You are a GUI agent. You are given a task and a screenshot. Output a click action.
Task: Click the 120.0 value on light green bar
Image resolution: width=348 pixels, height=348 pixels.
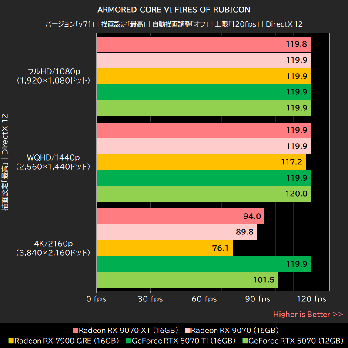click(296, 194)
